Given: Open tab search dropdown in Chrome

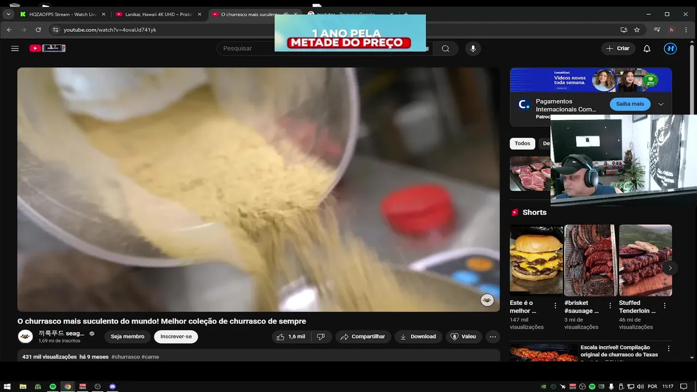Looking at the screenshot, I should (x=8, y=14).
